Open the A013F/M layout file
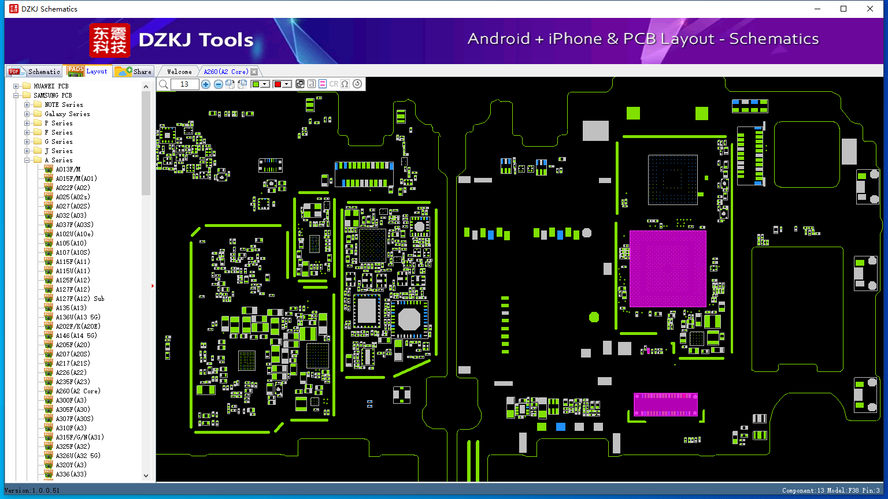The image size is (888, 499). click(68, 169)
